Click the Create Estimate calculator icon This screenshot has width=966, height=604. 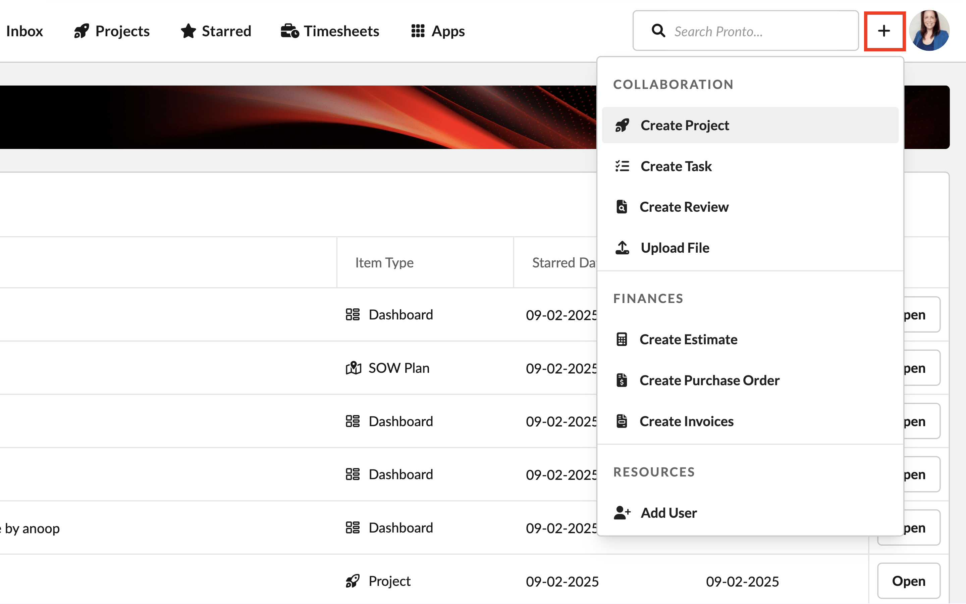click(x=622, y=339)
